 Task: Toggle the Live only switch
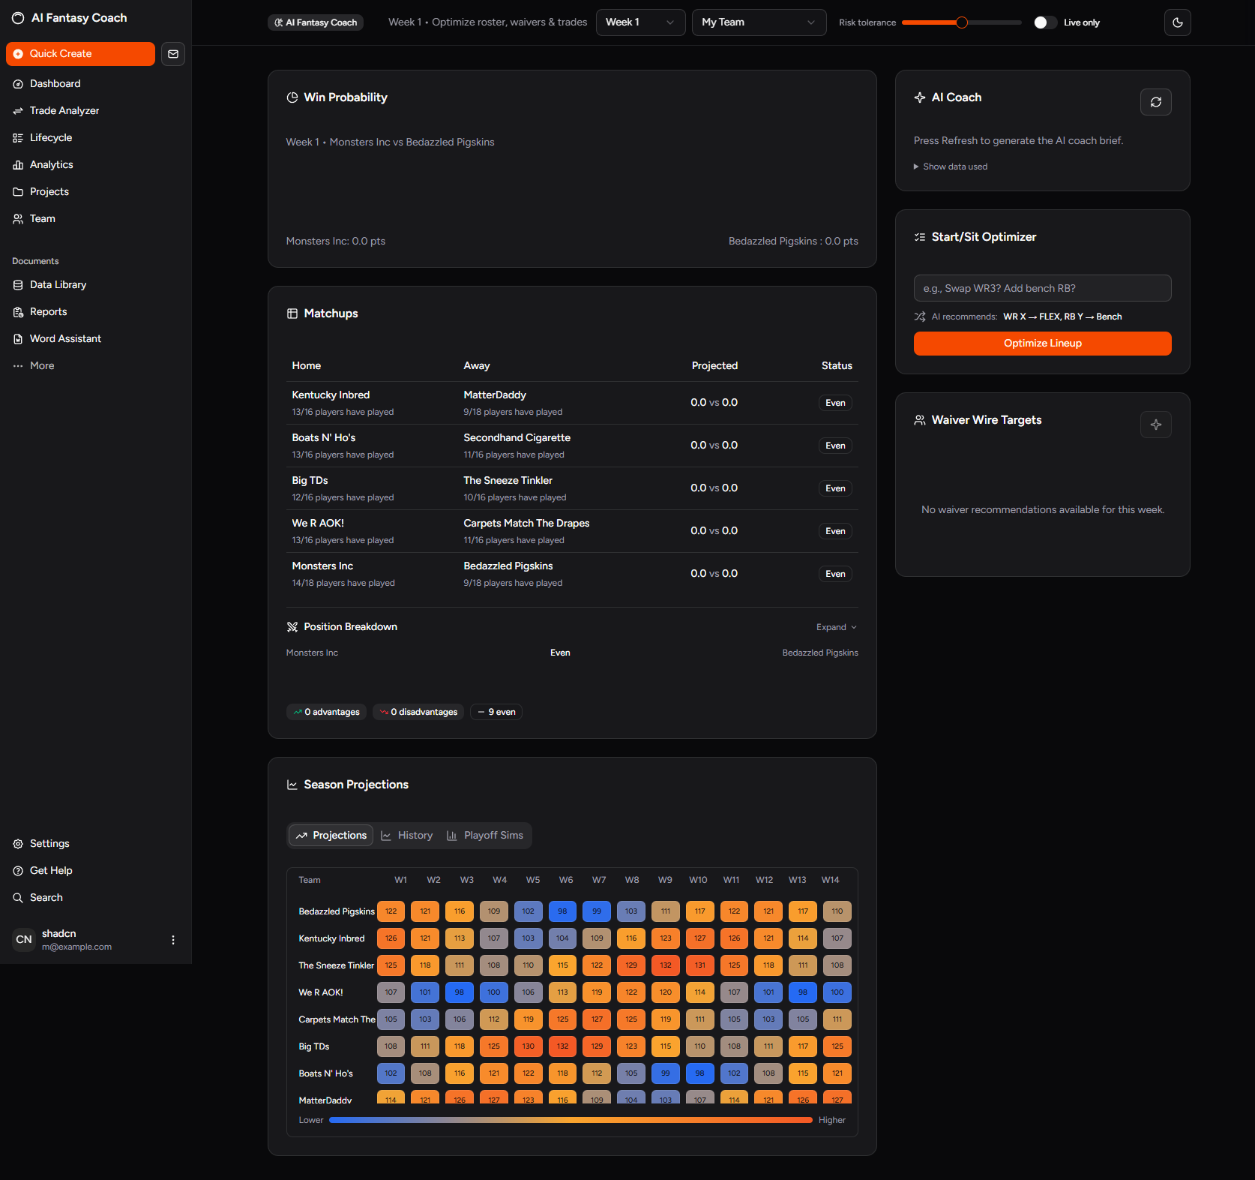click(1044, 23)
